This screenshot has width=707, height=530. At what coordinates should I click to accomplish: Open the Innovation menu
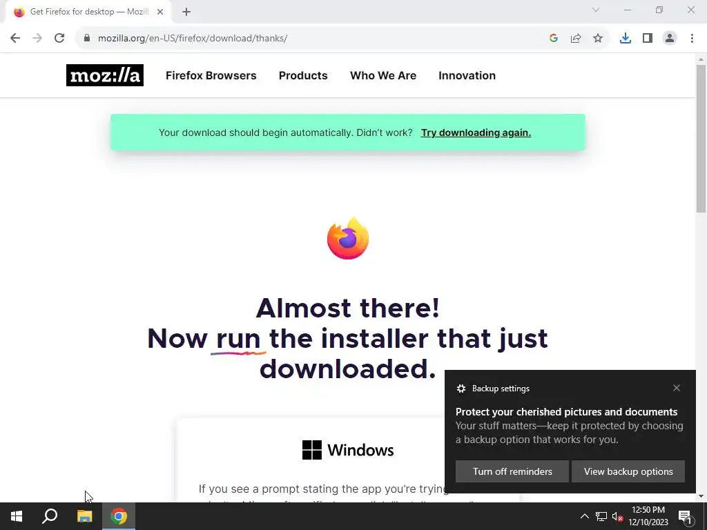click(467, 75)
